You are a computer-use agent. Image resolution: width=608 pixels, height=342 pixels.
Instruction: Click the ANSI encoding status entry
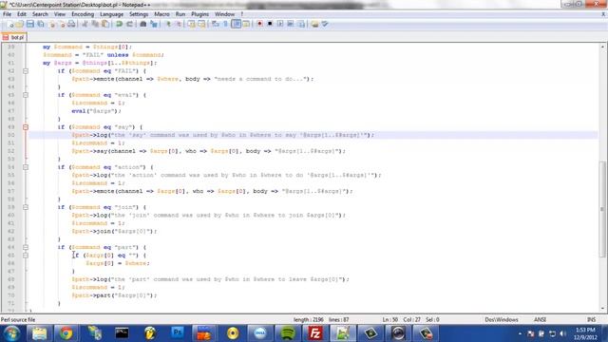pyautogui.click(x=540, y=319)
